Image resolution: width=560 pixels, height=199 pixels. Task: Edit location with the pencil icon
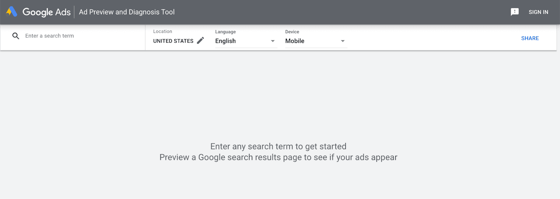[200, 40]
